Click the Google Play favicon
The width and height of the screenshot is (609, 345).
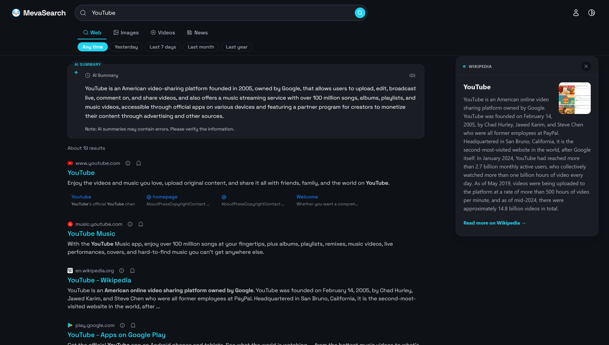pyautogui.click(x=70, y=326)
